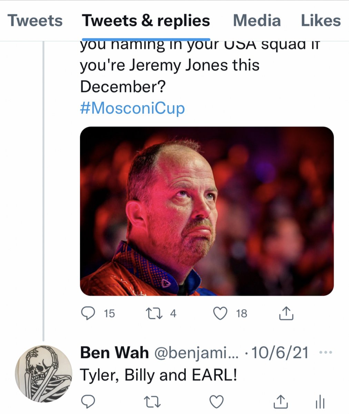Retweet Ben Wah's reply

[x=152, y=402]
